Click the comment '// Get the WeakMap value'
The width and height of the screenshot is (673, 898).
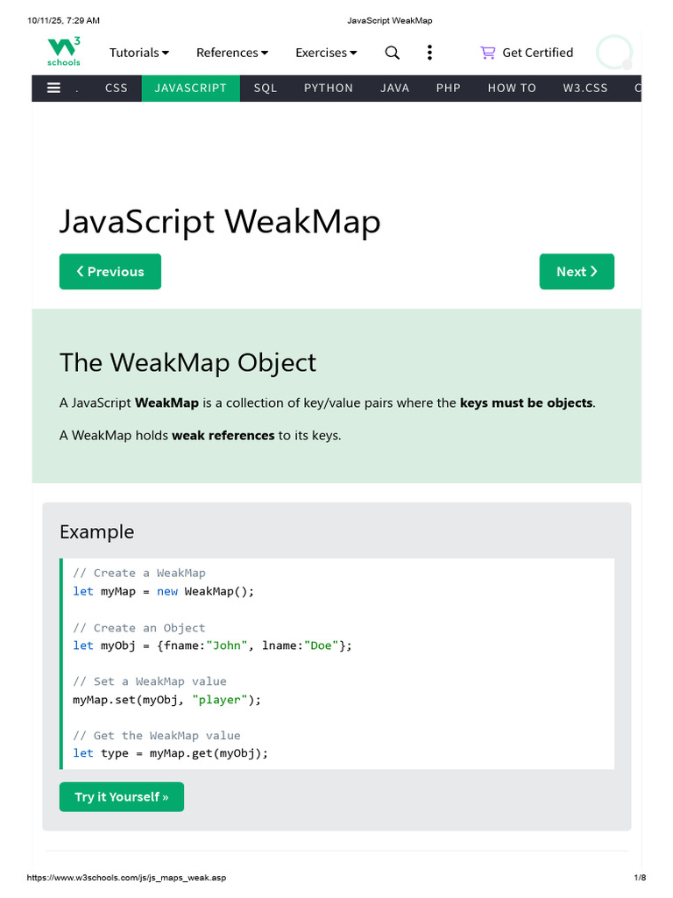tap(156, 736)
